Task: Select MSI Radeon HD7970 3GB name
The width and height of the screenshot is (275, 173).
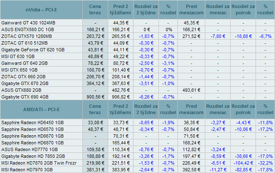Action: click(x=27, y=170)
